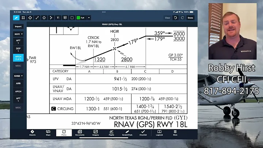Screen dimensions: 263x148
Task: Go to the Airports tab
Action: click(32, 133)
